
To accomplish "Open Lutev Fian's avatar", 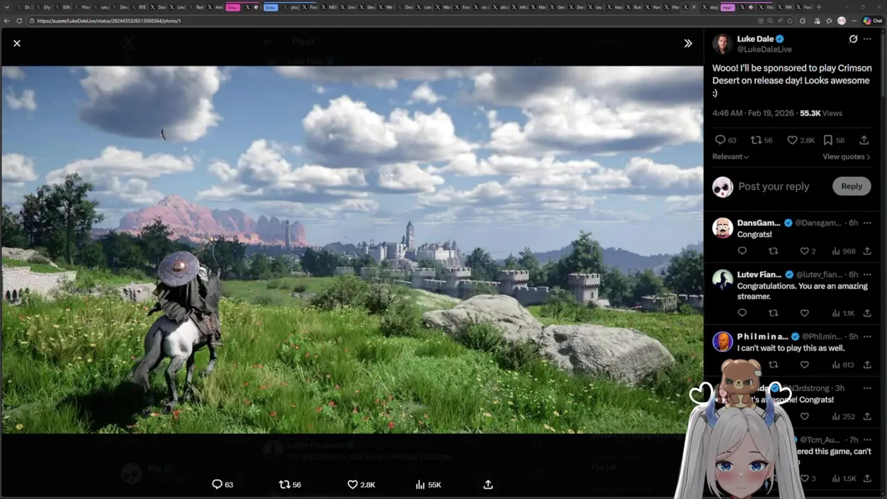I will [x=723, y=279].
